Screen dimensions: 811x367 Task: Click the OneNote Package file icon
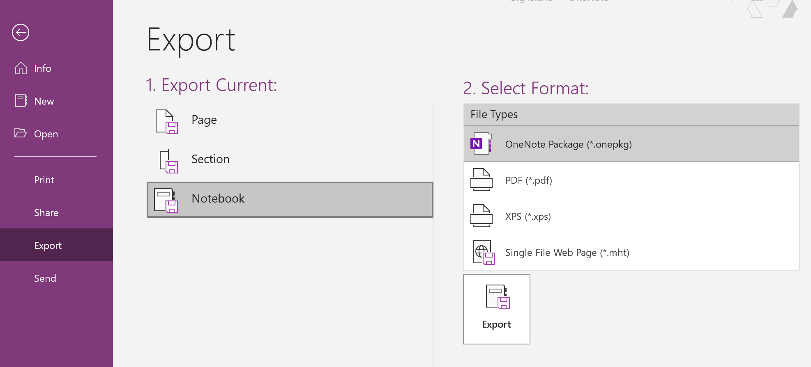point(481,144)
